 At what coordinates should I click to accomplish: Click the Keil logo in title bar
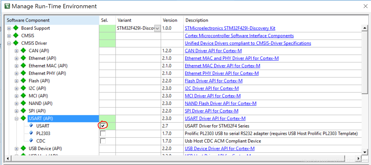[7, 6]
